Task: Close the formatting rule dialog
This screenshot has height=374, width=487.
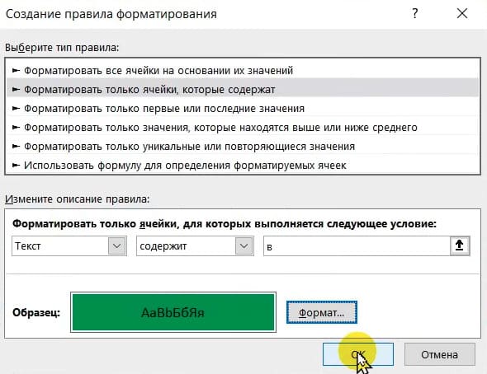Action: point(462,14)
